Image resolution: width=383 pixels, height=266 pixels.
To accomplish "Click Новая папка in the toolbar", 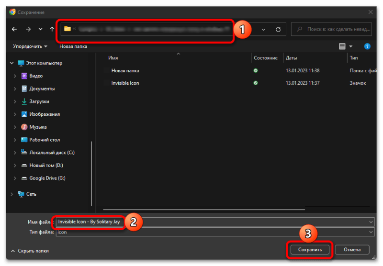I will tap(73, 46).
